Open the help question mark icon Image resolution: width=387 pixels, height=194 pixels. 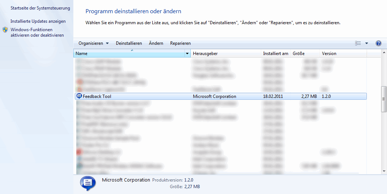(x=378, y=43)
